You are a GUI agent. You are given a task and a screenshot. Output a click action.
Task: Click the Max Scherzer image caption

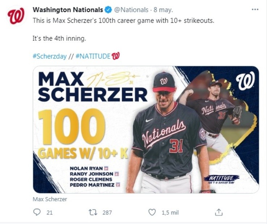click(x=50, y=199)
